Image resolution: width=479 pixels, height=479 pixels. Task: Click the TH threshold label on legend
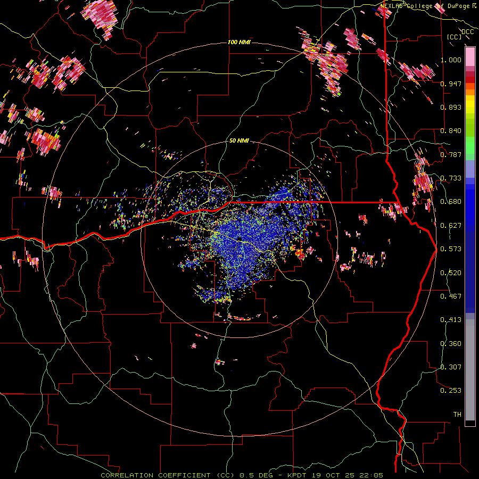pos(457,415)
